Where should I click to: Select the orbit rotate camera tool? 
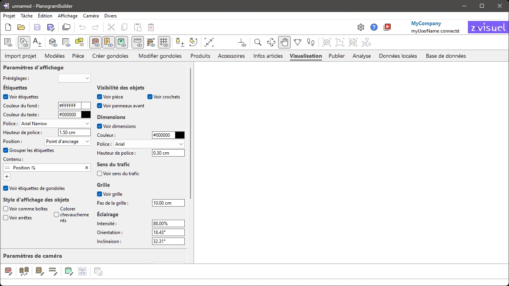(271, 42)
